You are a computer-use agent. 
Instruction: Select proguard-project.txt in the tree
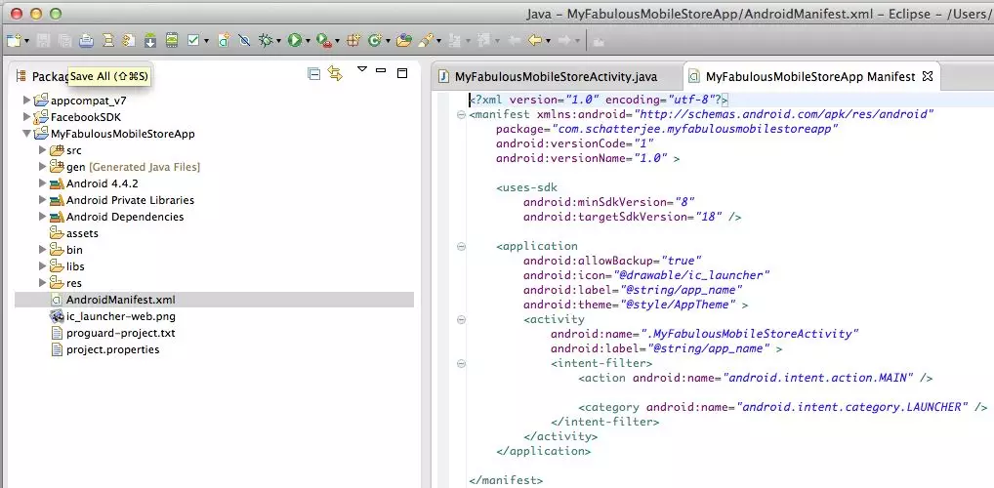point(120,333)
